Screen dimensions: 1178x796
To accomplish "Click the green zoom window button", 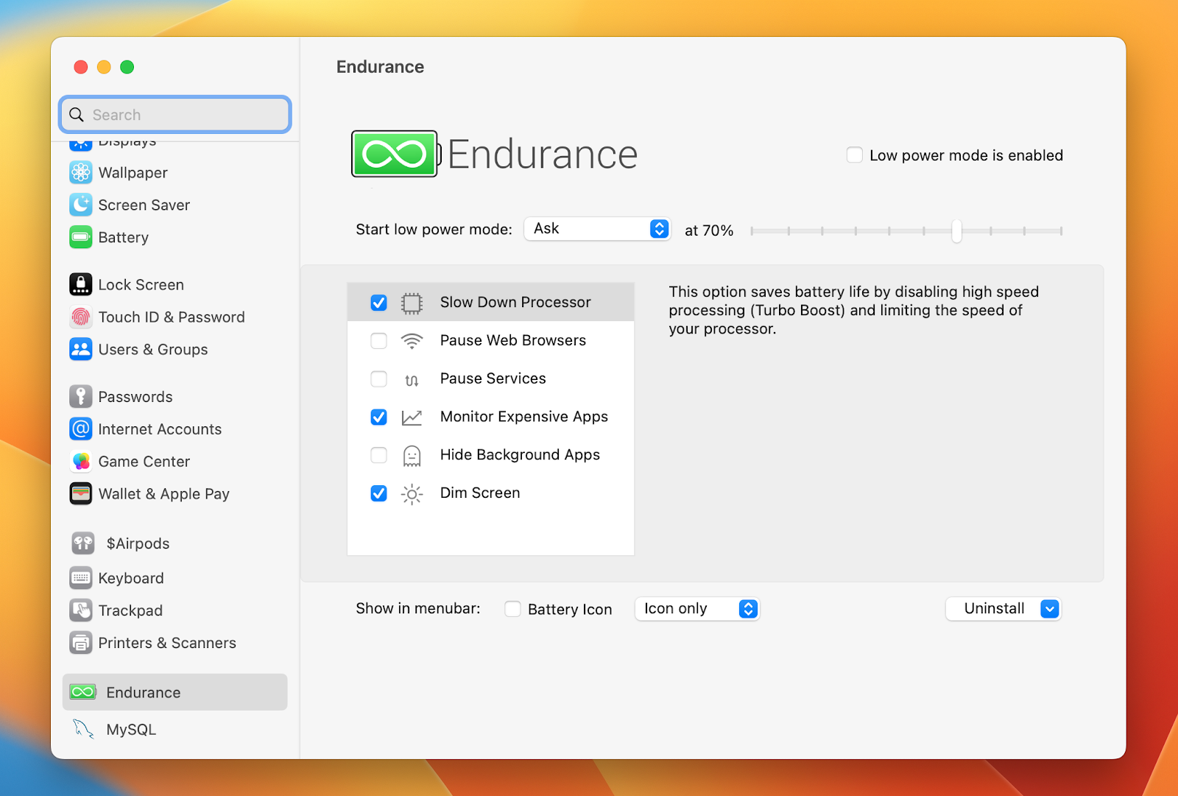I will [127, 67].
